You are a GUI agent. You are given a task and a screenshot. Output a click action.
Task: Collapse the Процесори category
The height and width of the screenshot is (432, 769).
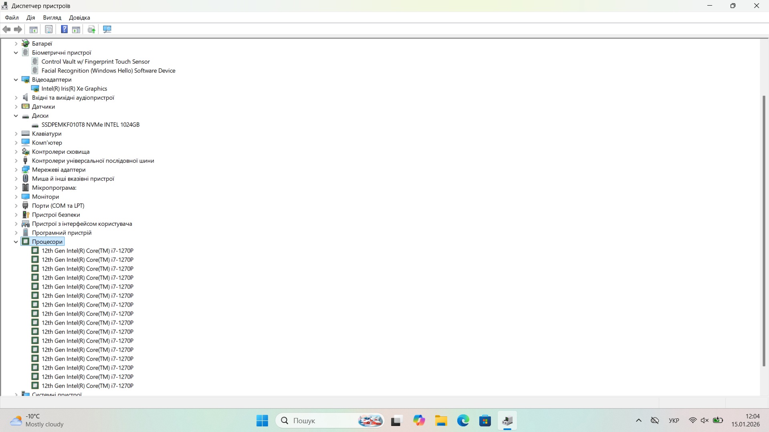pos(16,242)
